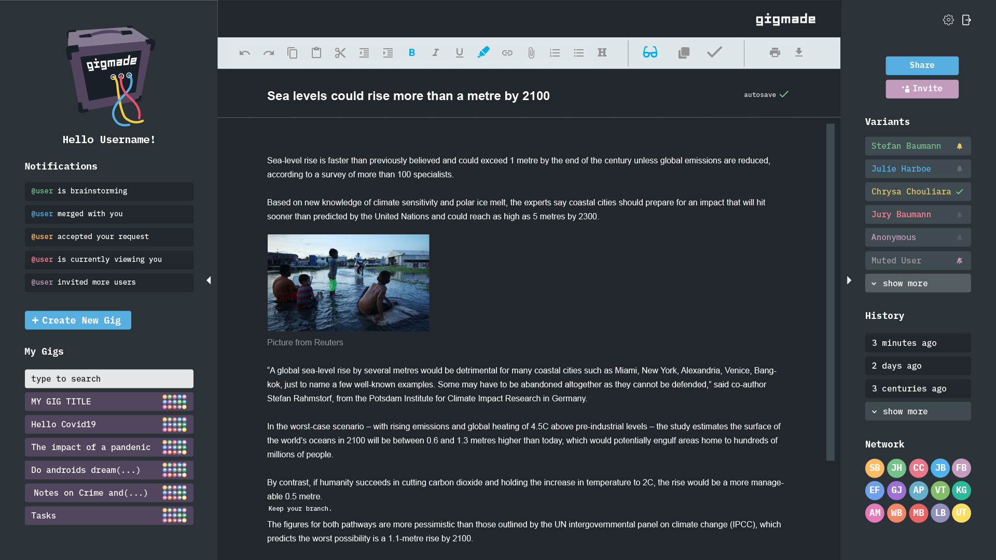Click the redo icon in the toolbar
Screen dimensions: 996x560
coord(269,53)
